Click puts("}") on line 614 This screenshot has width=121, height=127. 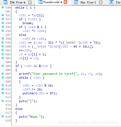coord(28,101)
